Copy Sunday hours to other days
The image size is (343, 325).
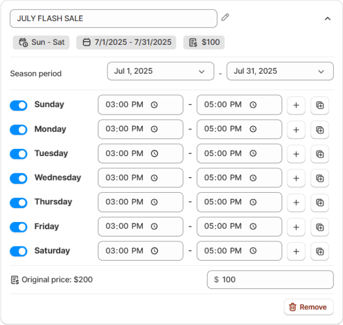320,106
